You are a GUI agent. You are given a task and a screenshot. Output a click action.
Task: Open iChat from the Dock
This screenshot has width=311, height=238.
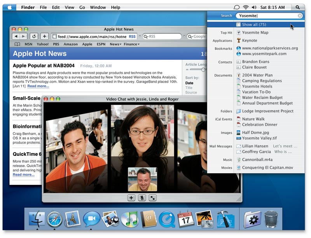[x=91, y=219]
